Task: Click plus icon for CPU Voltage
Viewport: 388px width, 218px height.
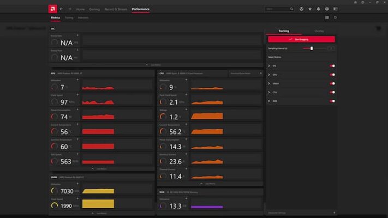Action: 186,110
